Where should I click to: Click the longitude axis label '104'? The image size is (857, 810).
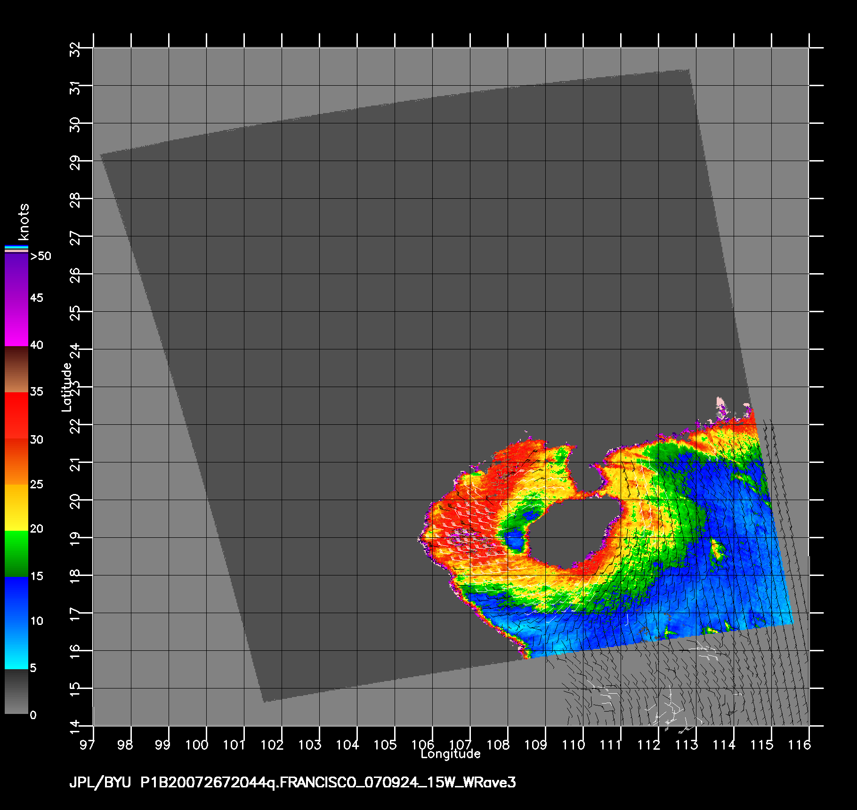point(347,745)
